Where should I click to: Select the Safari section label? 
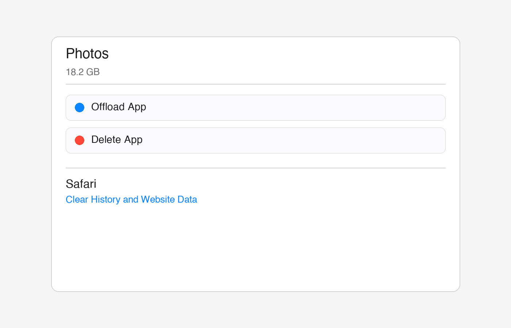click(x=81, y=184)
